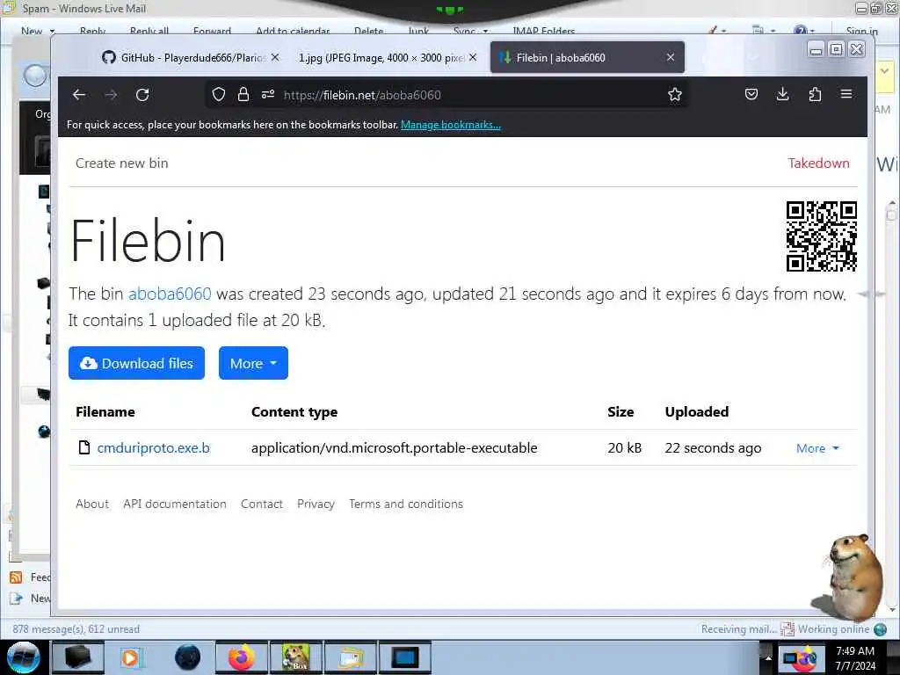Open the Windows Start orb
This screenshot has height=675, width=900.
(23, 657)
